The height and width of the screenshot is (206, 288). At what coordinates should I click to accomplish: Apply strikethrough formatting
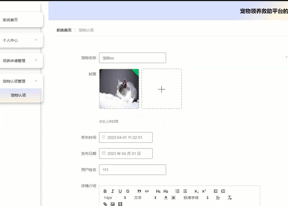click(127, 191)
